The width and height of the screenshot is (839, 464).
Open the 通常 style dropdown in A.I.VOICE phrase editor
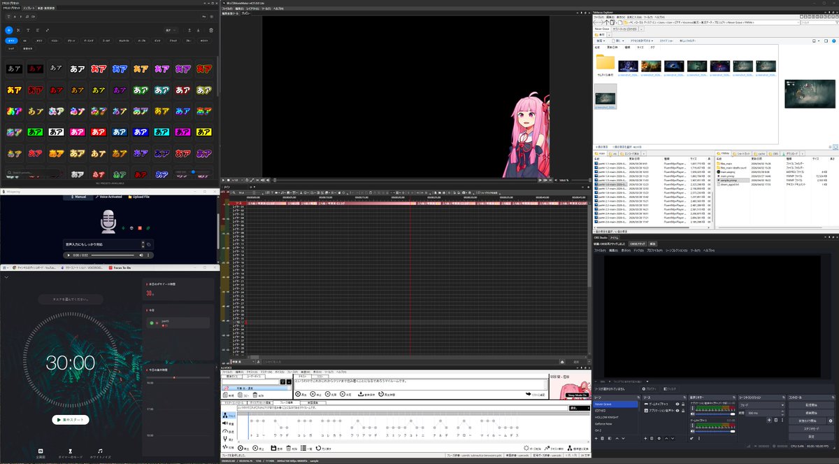(579, 408)
